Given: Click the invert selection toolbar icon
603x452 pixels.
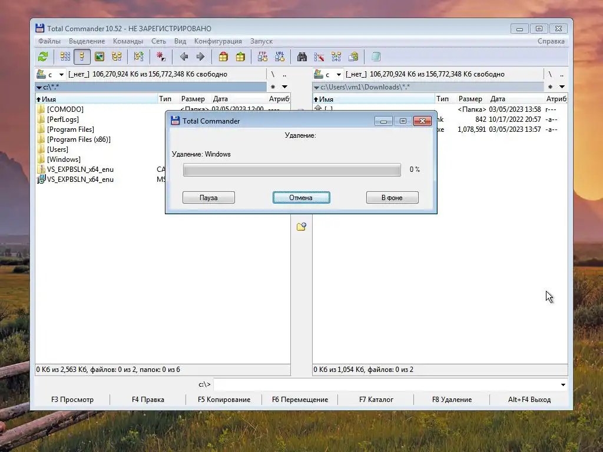Looking at the screenshot, I should 139,57.
